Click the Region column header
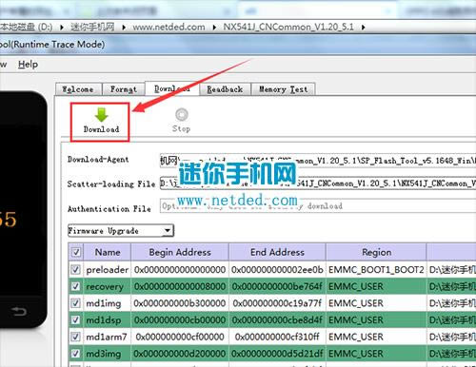This screenshot has width=476, height=367. 376,252
